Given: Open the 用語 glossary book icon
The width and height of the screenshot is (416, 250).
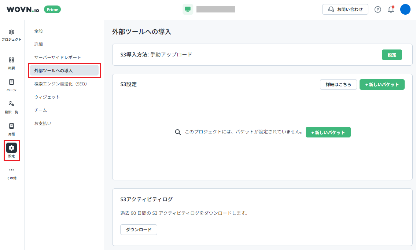Looking at the screenshot, I should click(11, 126).
